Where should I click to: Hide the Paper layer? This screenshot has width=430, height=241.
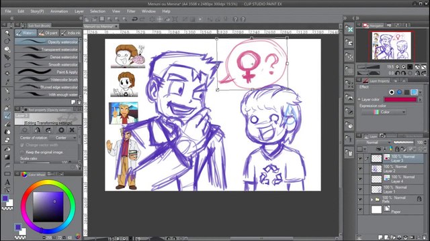pos(360,210)
